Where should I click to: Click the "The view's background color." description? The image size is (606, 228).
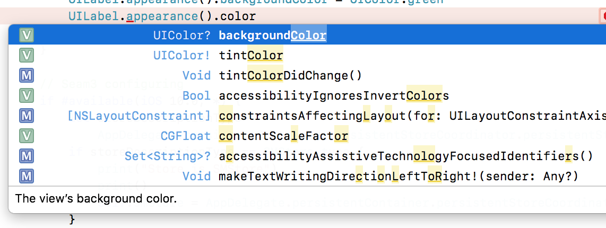(96, 199)
